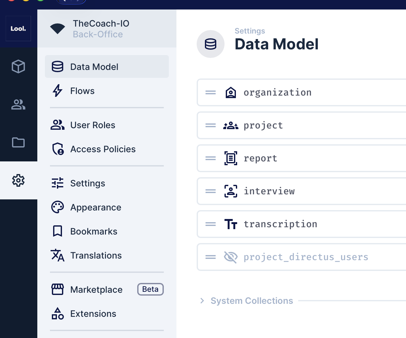
Task: Open the Content module cube icon
Action: tap(18, 66)
